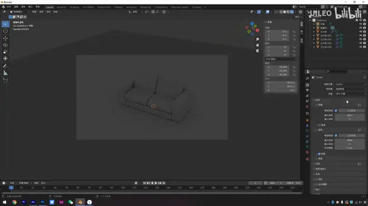The height and width of the screenshot is (206, 368).
Task: Select the Scale tool
Action: pos(6,52)
